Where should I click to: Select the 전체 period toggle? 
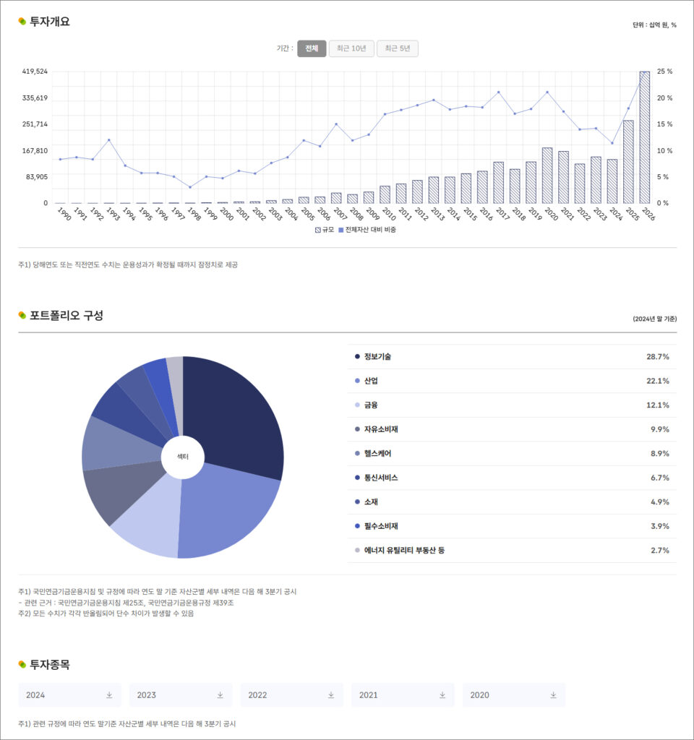[x=312, y=48]
